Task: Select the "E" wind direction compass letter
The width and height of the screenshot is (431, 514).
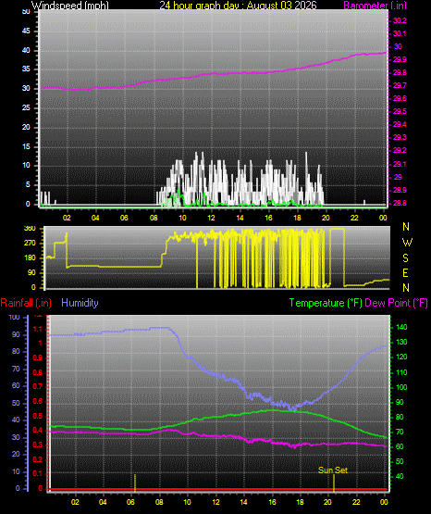Action: point(405,272)
